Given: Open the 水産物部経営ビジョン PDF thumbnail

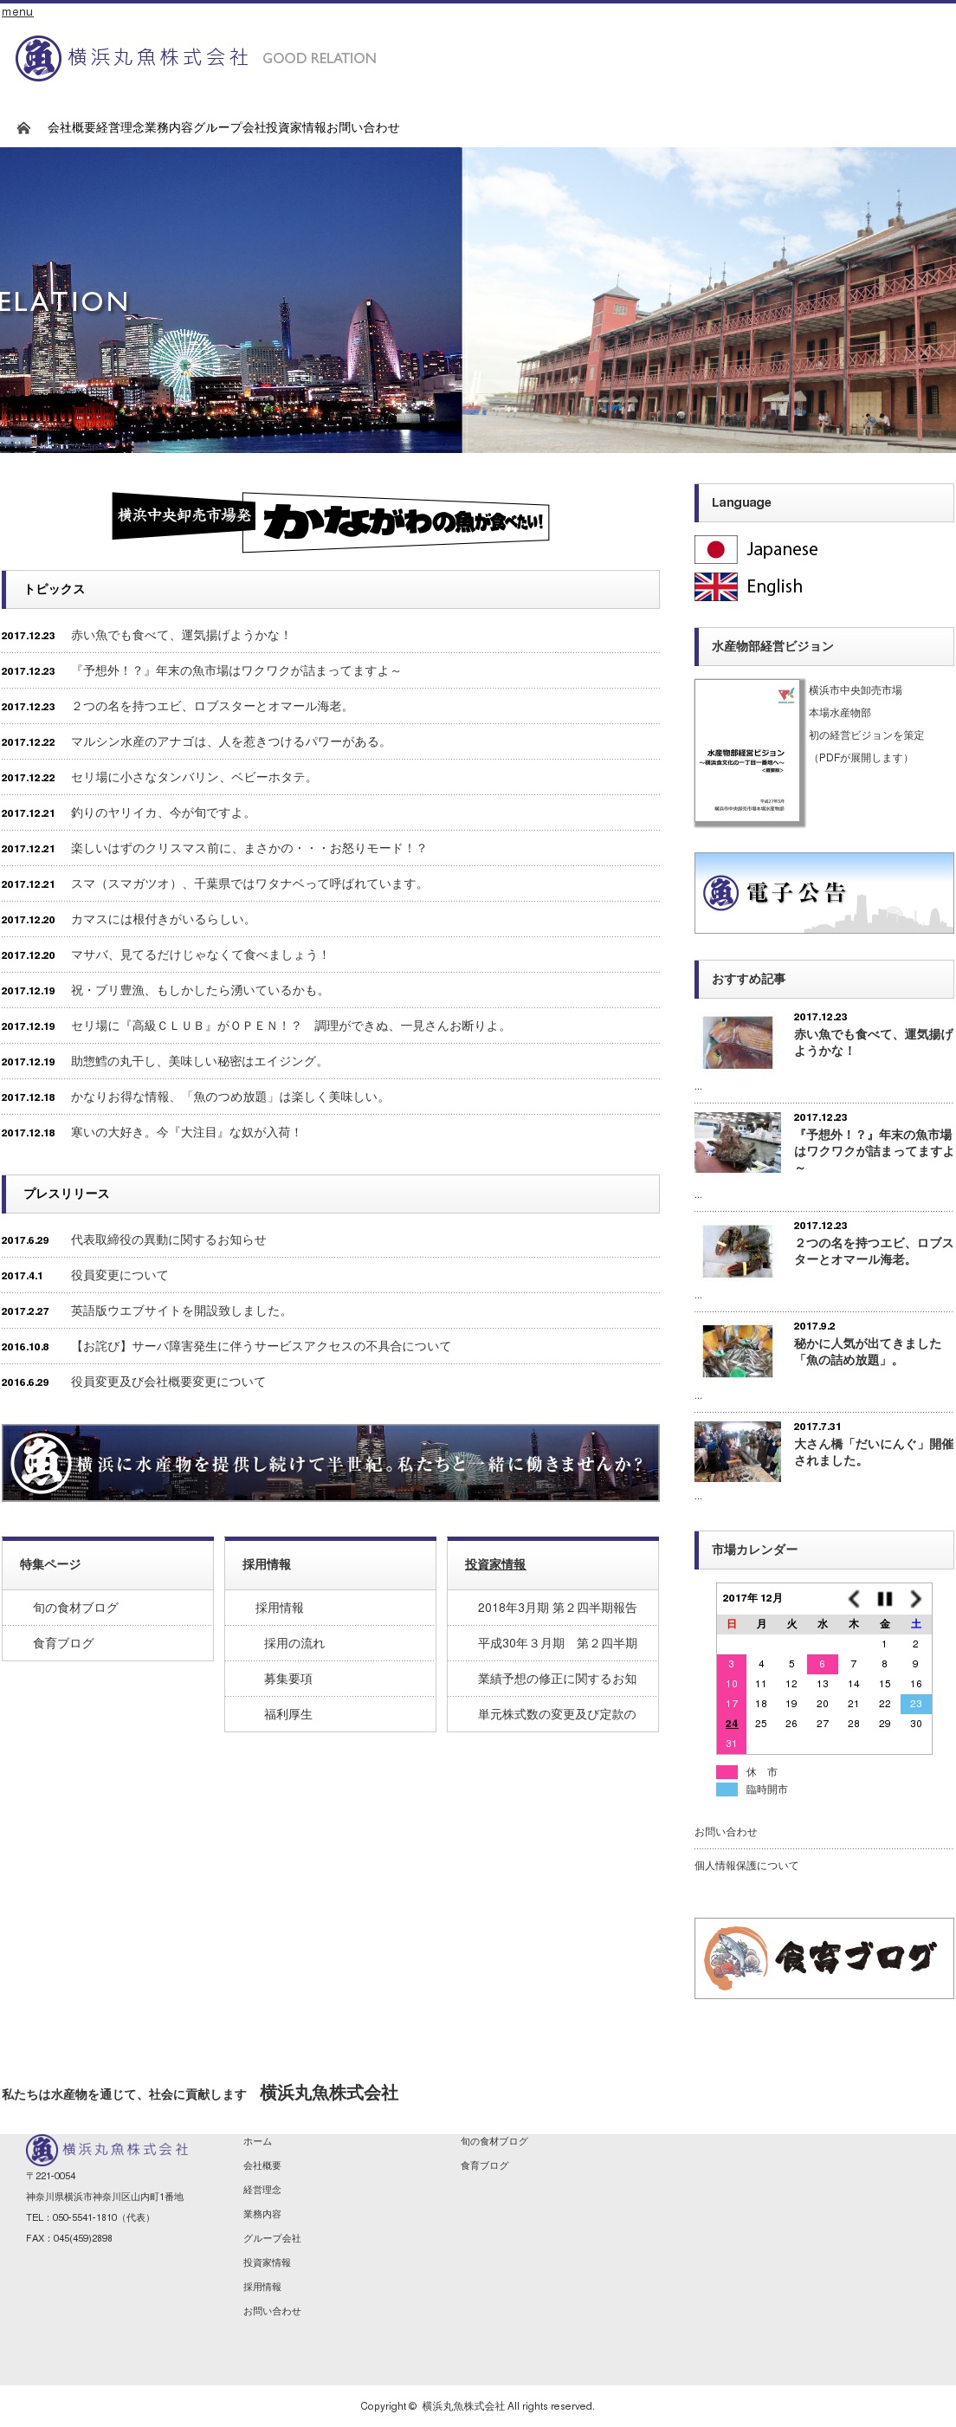Looking at the screenshot, I should tap(749, 753).
